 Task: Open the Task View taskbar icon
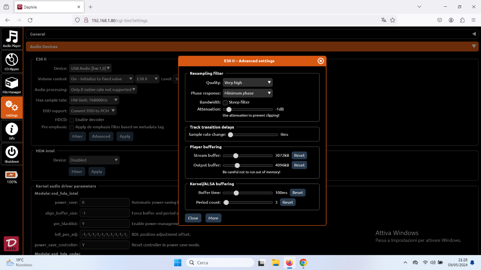coord(262,262)
